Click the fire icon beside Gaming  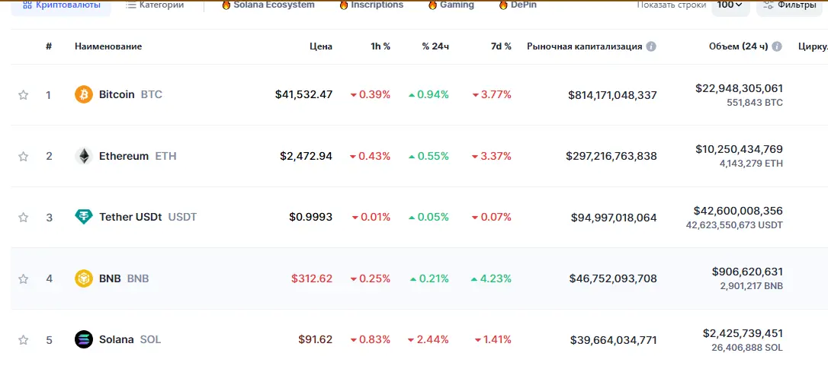pyautogui.click(x=432, y=5)
